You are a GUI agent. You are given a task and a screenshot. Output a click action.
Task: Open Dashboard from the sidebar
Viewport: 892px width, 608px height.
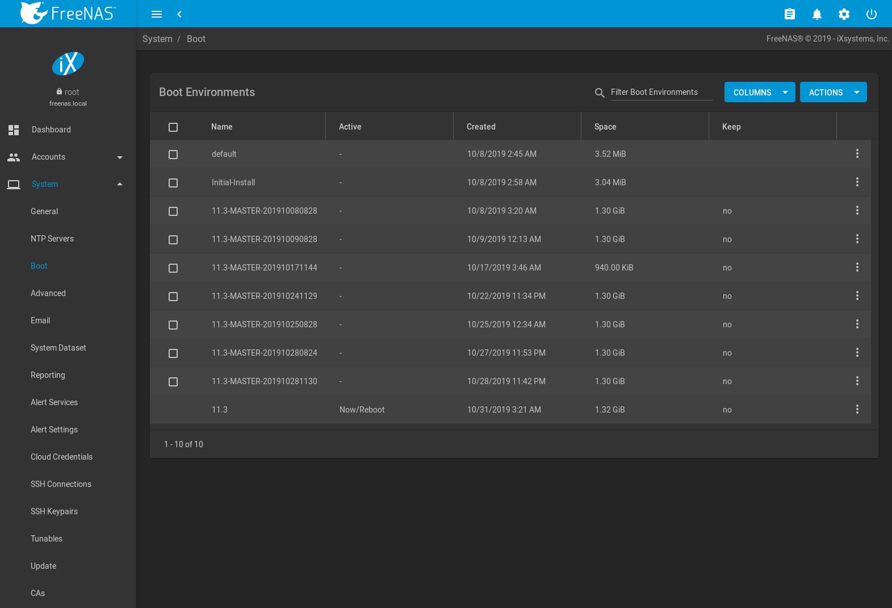pyautogui.click(x=51, y=130)
